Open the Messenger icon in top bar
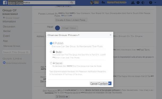The image size is (162, 99). 138,3
